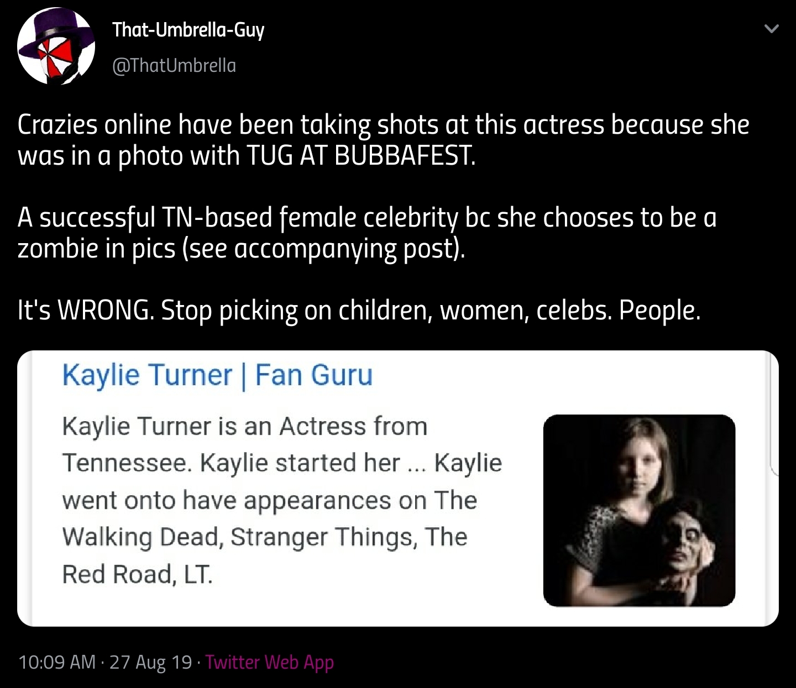Open the 10:09 AM timestamp
This screenshot has height=688, width=796.
click(57, 662)
